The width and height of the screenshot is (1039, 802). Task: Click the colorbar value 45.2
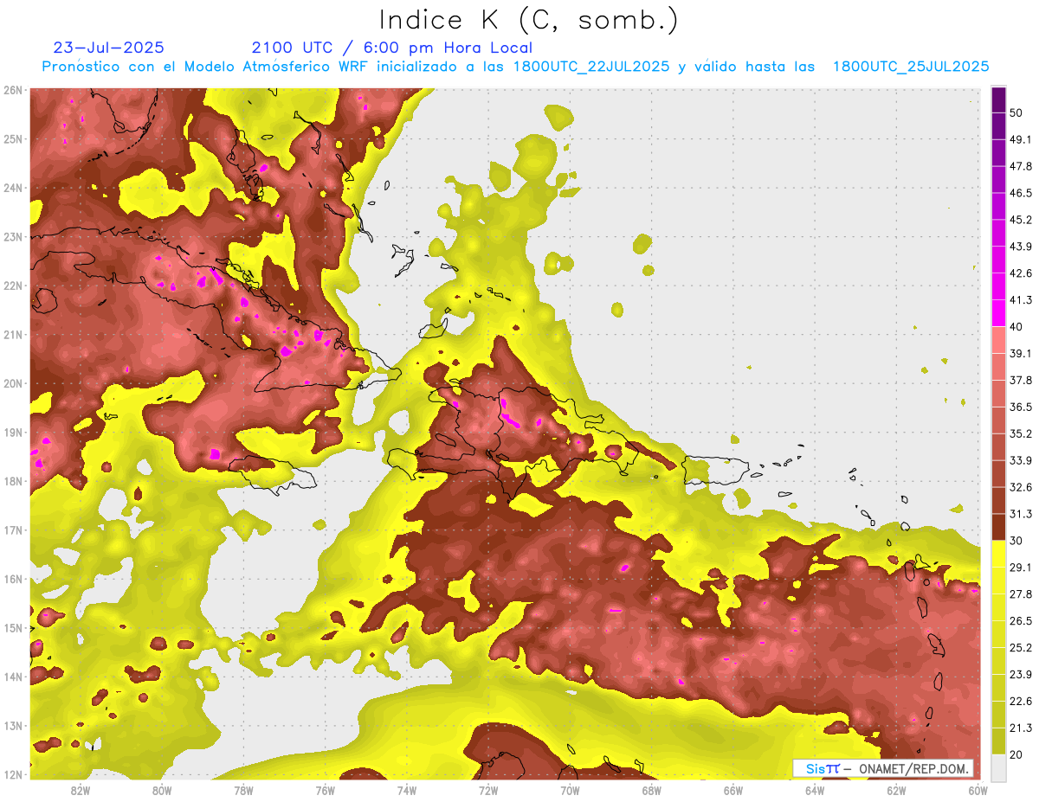(x=1021, y=220)
